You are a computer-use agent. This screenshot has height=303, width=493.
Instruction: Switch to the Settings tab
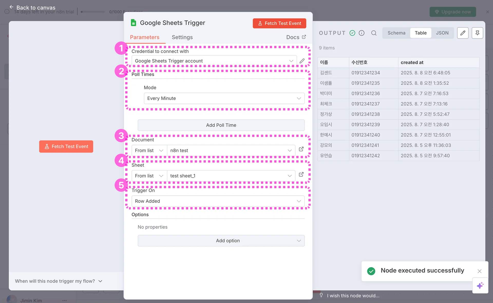[x=182, y=37]
